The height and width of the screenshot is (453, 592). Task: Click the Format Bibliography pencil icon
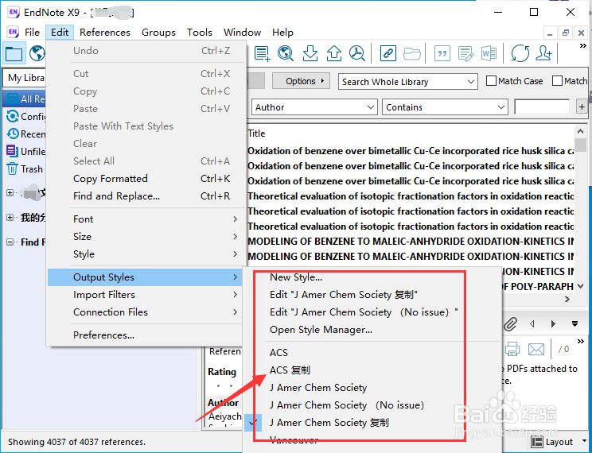[465, 53]
